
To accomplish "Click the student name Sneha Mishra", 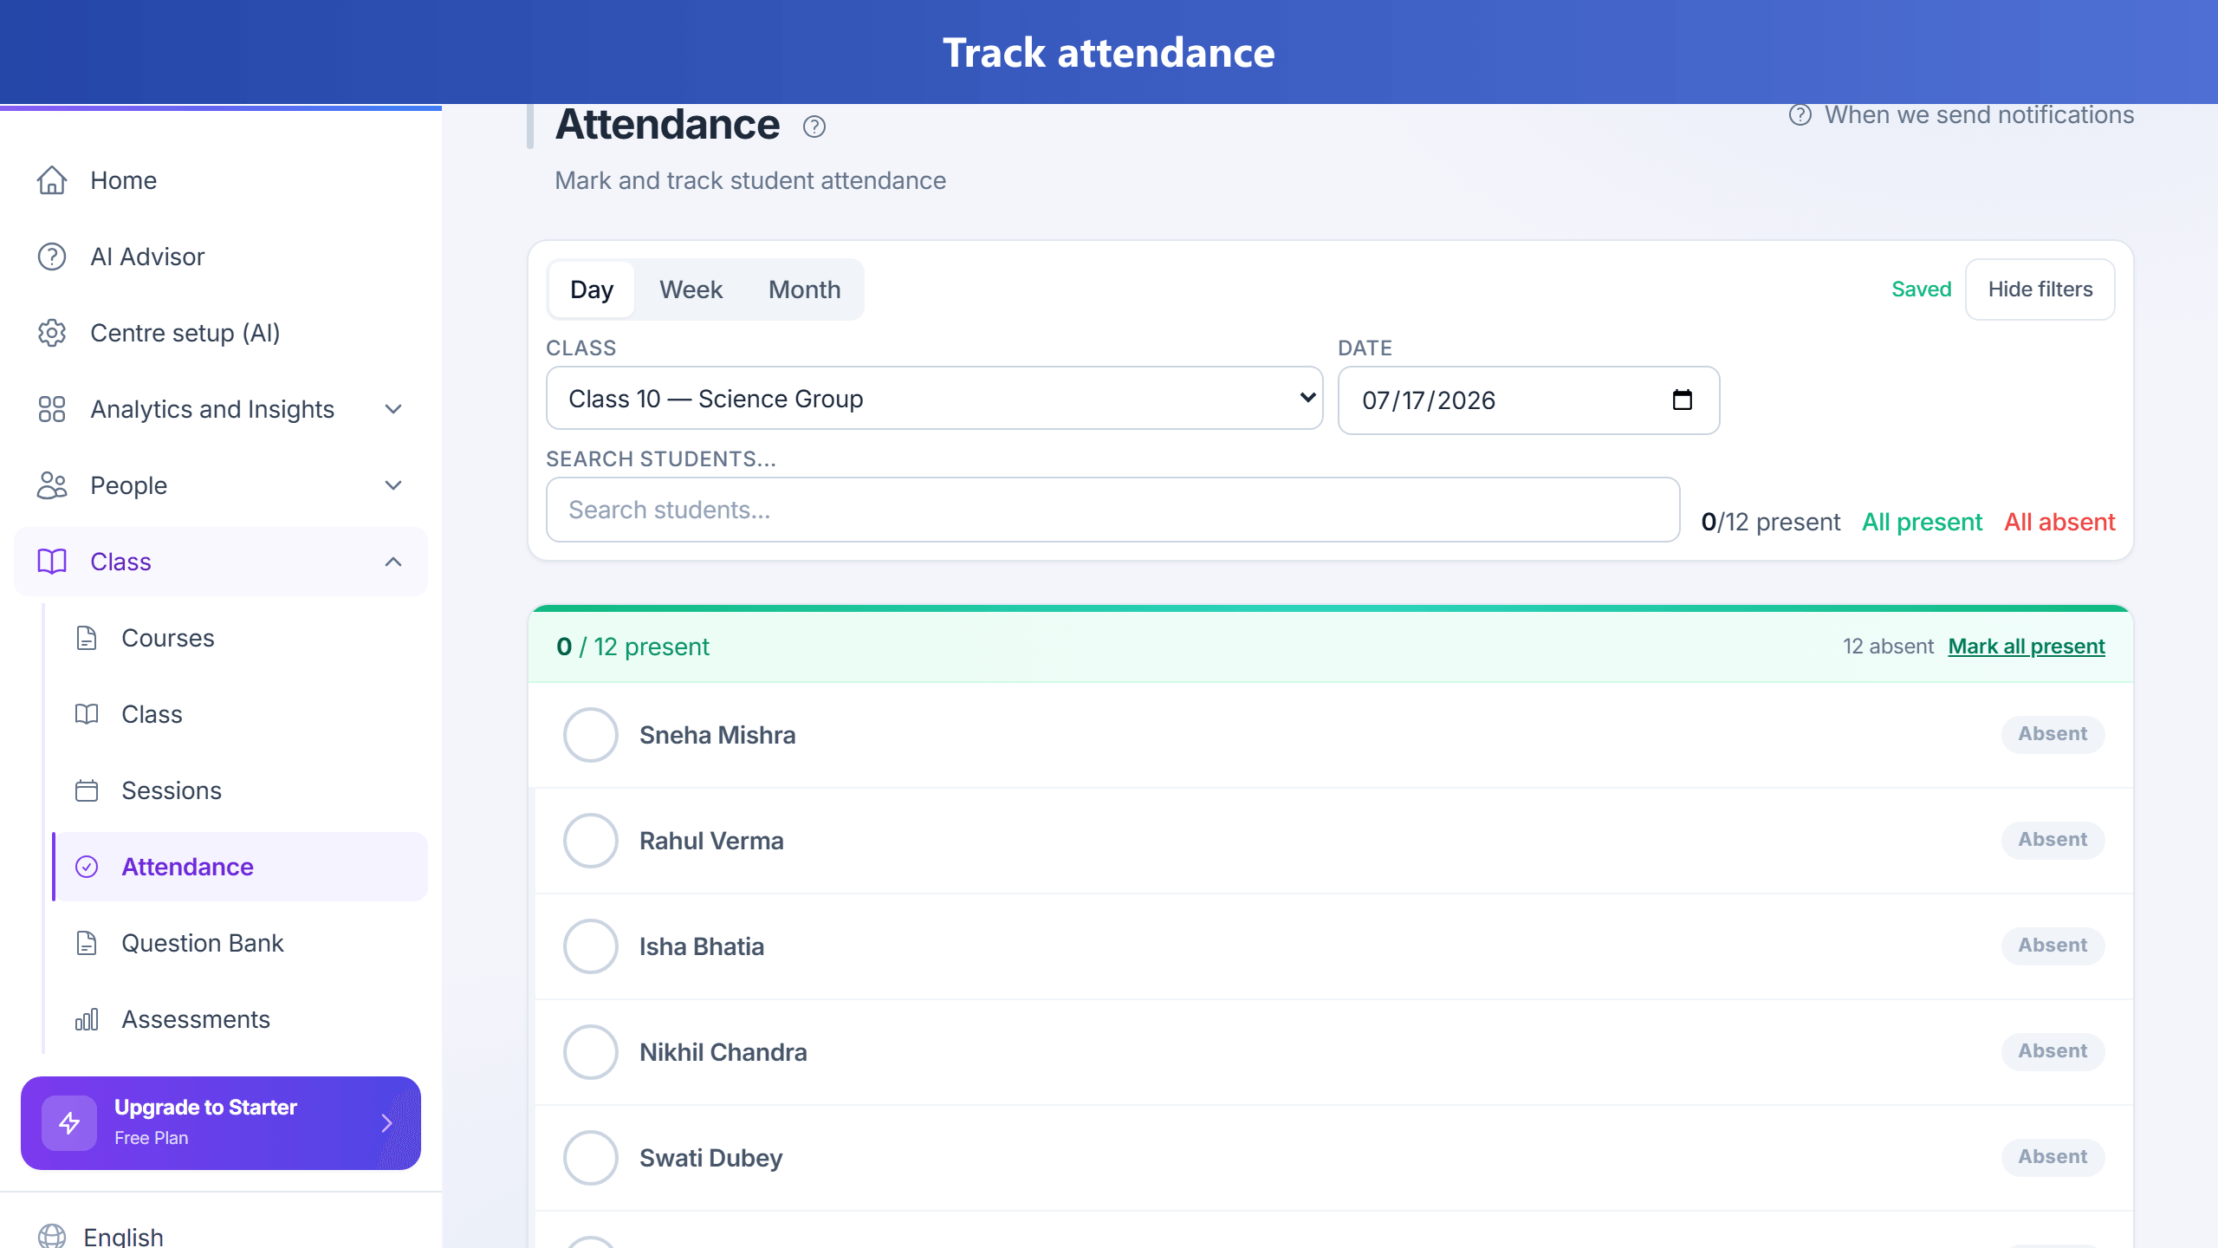I will click(x=717, y=735).
